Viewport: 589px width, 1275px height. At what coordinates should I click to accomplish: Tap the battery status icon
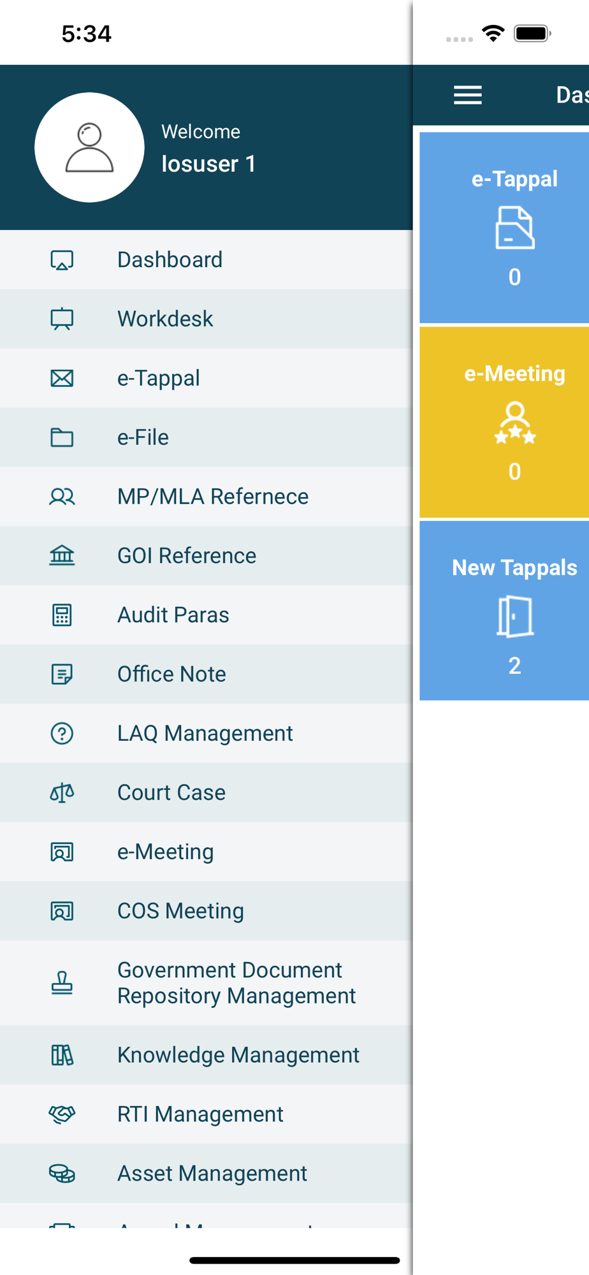click(533, 33)
